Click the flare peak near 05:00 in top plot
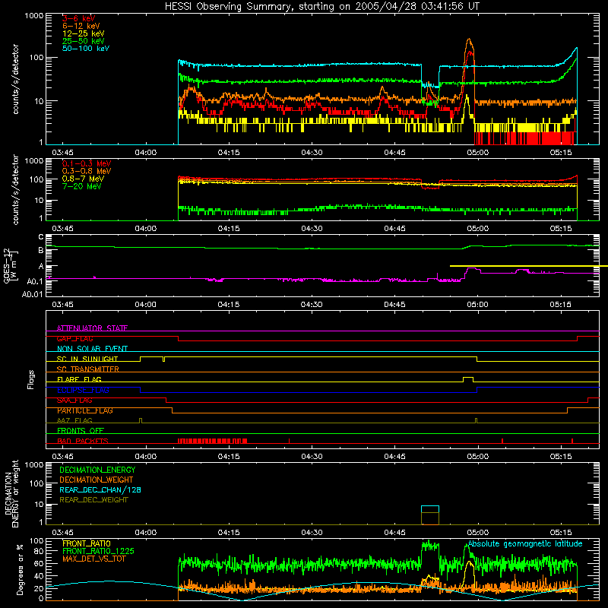Viewport: 608px width, 608px height. point(469,40)
